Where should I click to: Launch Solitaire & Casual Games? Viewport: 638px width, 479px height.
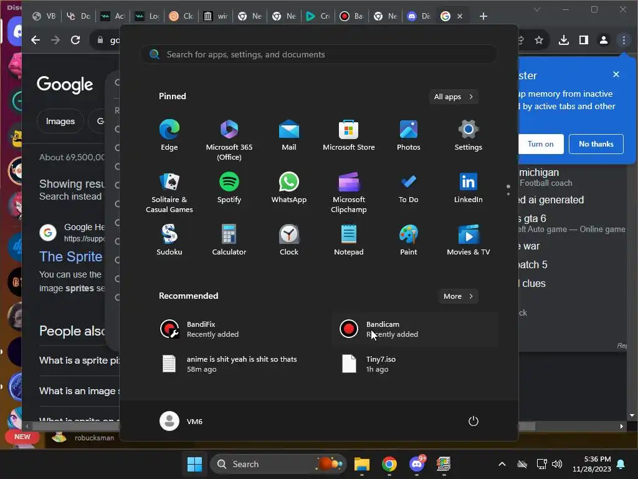tap(169, 192)
